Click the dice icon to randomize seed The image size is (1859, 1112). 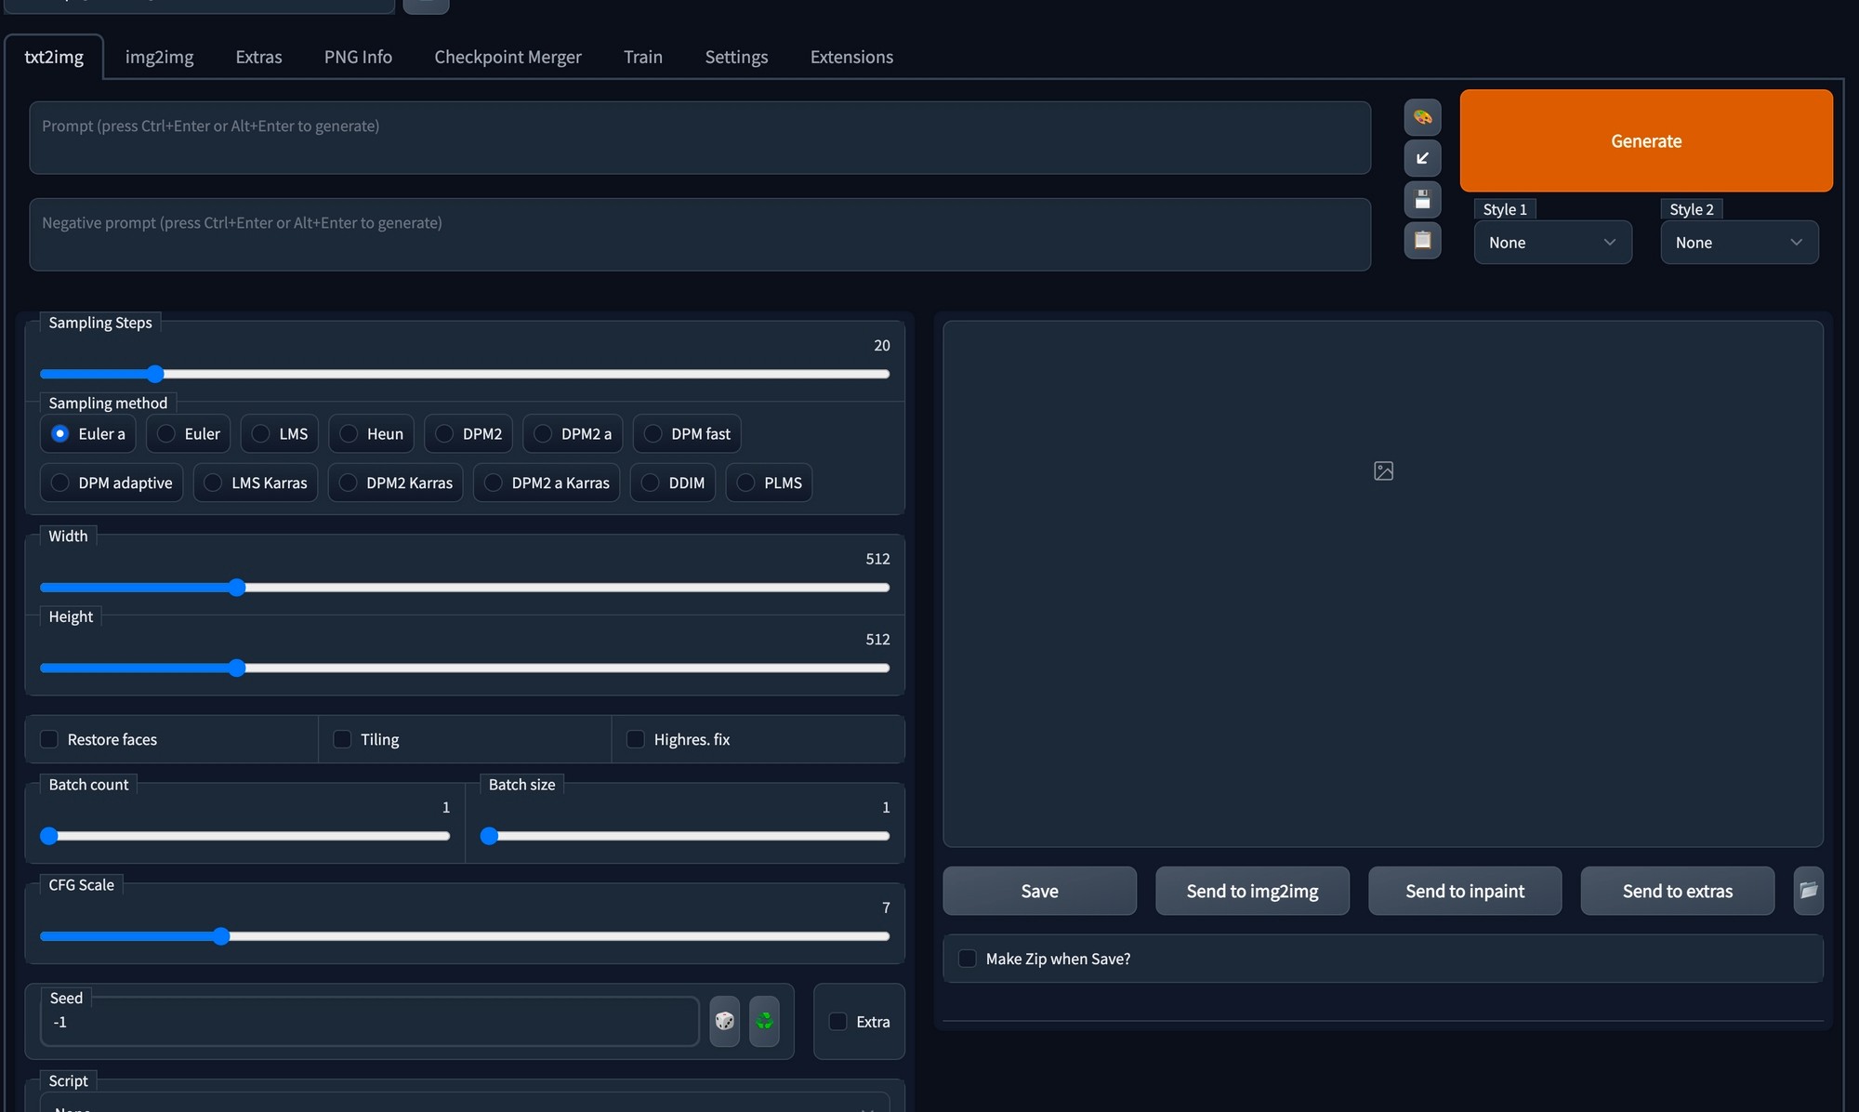click(724, 1021)
